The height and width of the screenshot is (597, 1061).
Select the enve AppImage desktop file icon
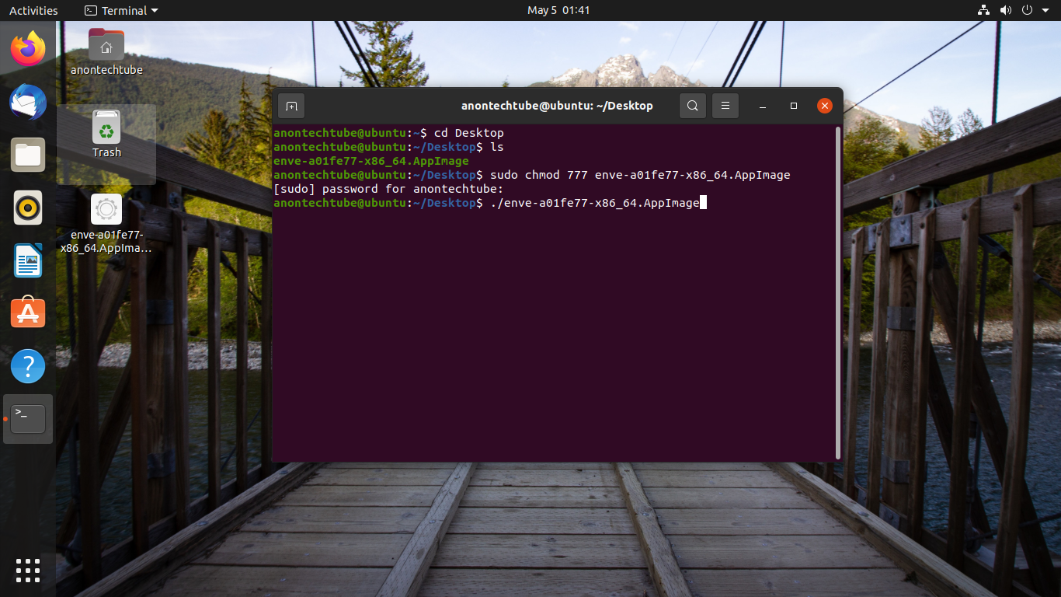pos(106,225)
